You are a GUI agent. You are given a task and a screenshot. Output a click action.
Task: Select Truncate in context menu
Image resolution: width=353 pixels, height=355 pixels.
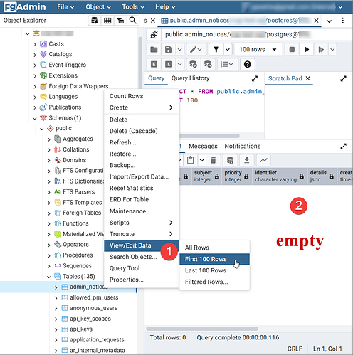[x=142, y=234]
